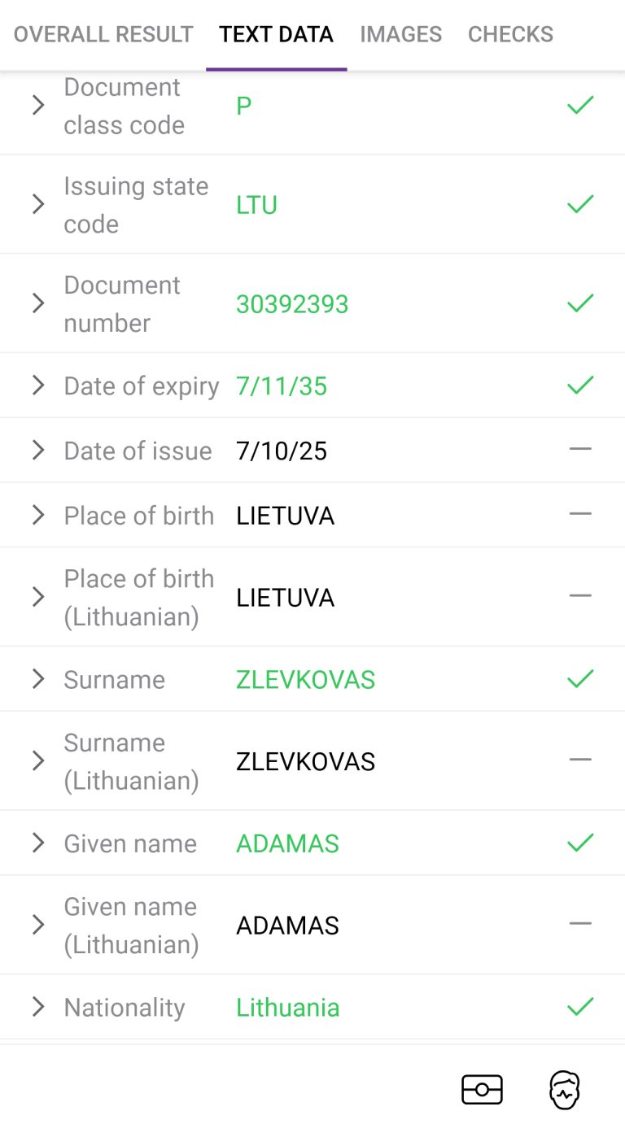Tap green checkmark for Document class code
This screenshot has width=625, height=1124.
point(580,105)
